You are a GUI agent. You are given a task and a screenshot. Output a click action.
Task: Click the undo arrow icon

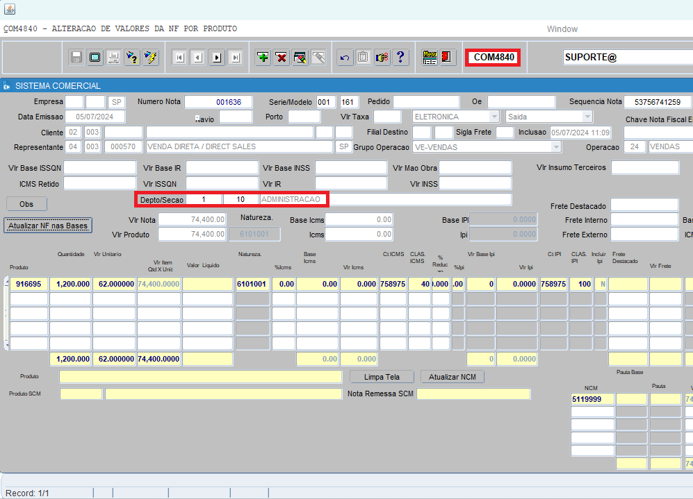344,58
